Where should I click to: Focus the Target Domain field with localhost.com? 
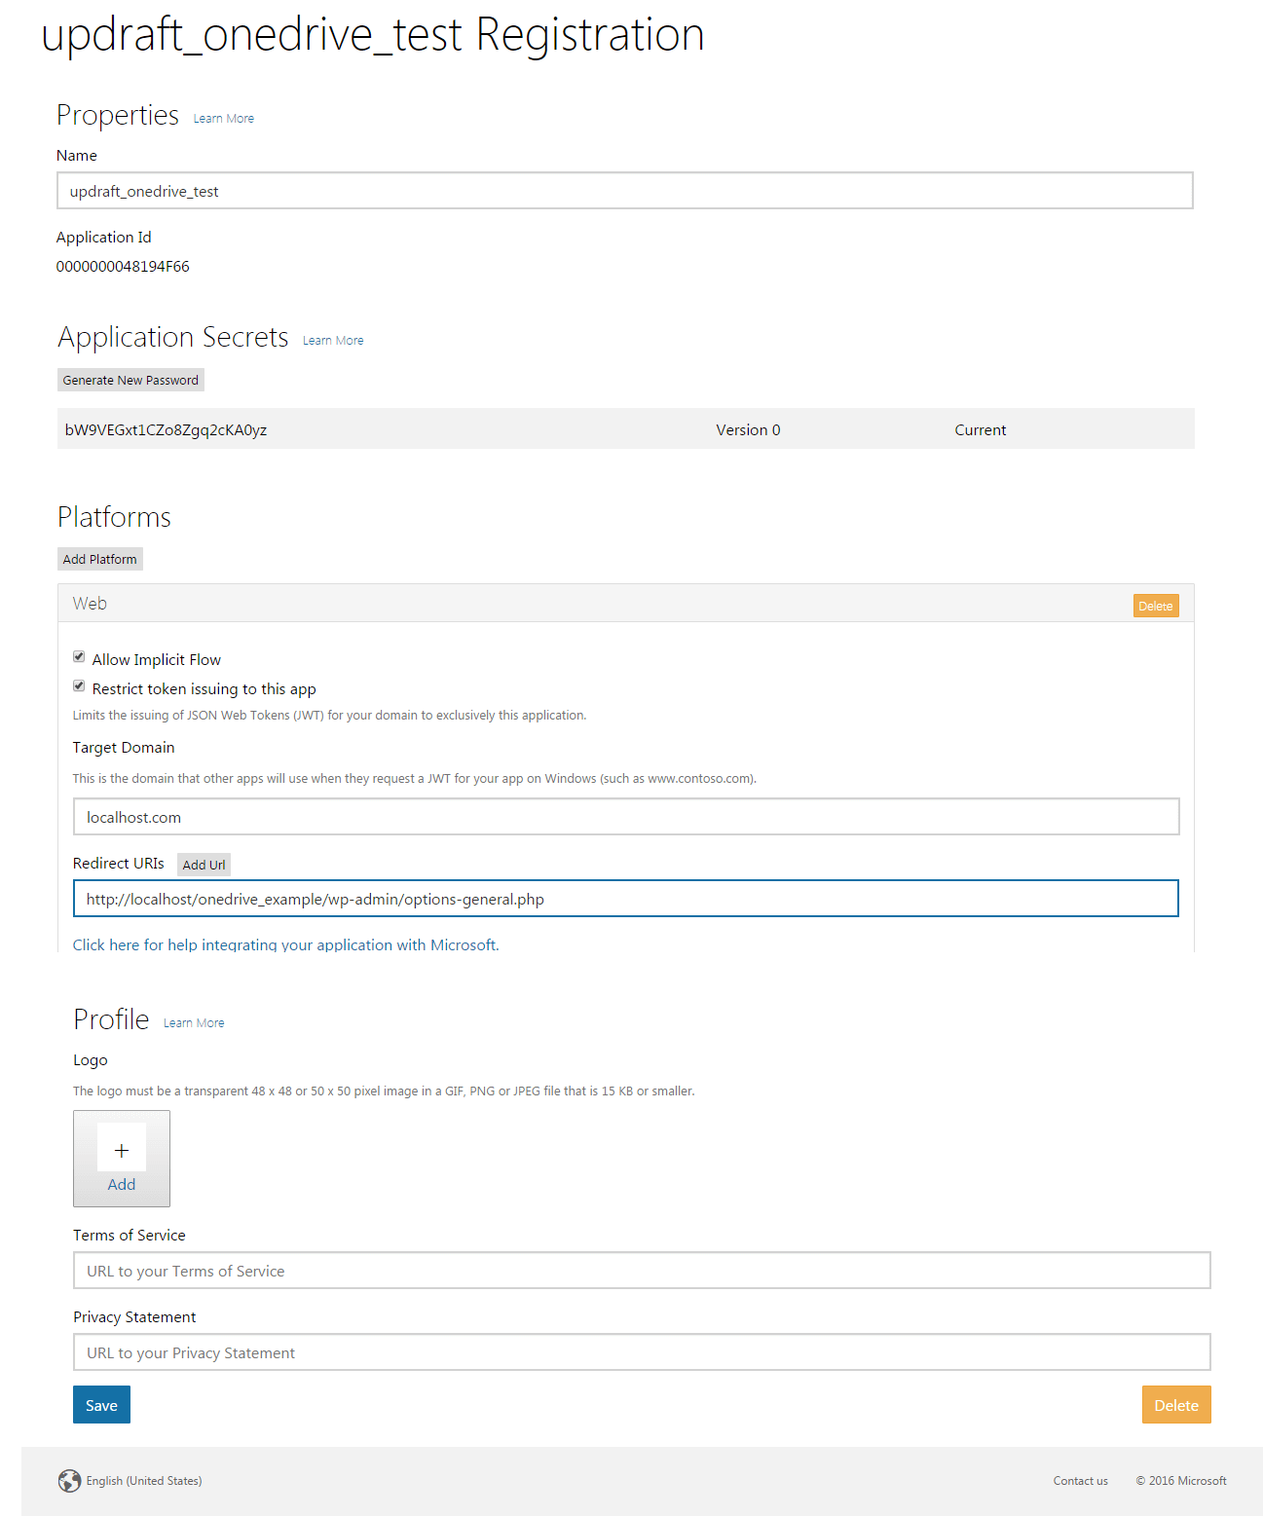click(x=626, y=817)
